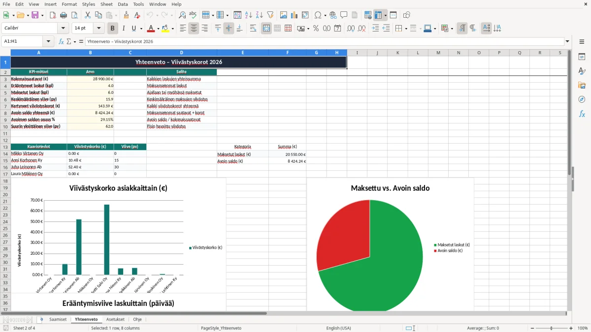
Task: Open the Save button dropdown arrow
Action: 42,15
